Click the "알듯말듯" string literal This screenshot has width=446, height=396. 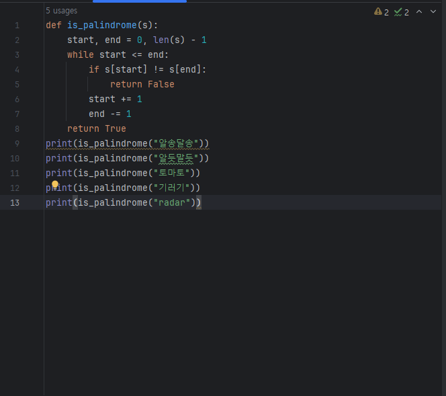[x=176, y=158]
